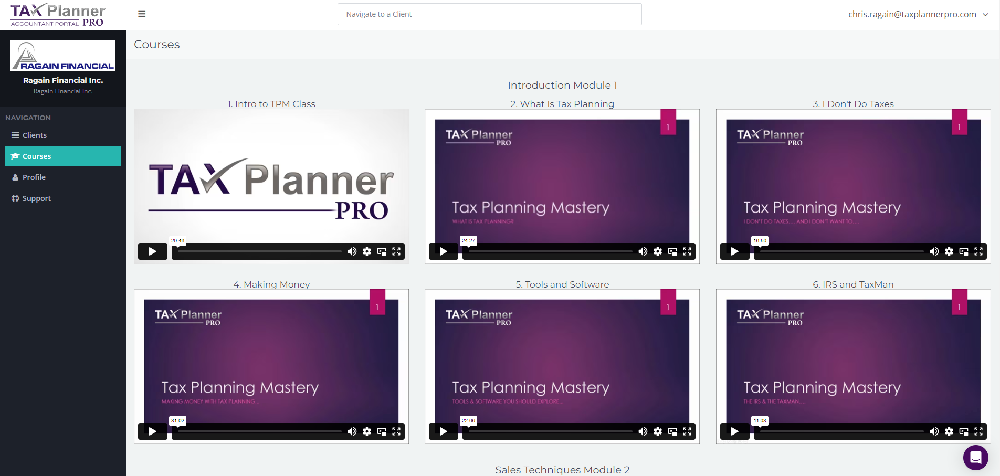Go fullscreen on I Don't Do Taxes video

point(978,251)
